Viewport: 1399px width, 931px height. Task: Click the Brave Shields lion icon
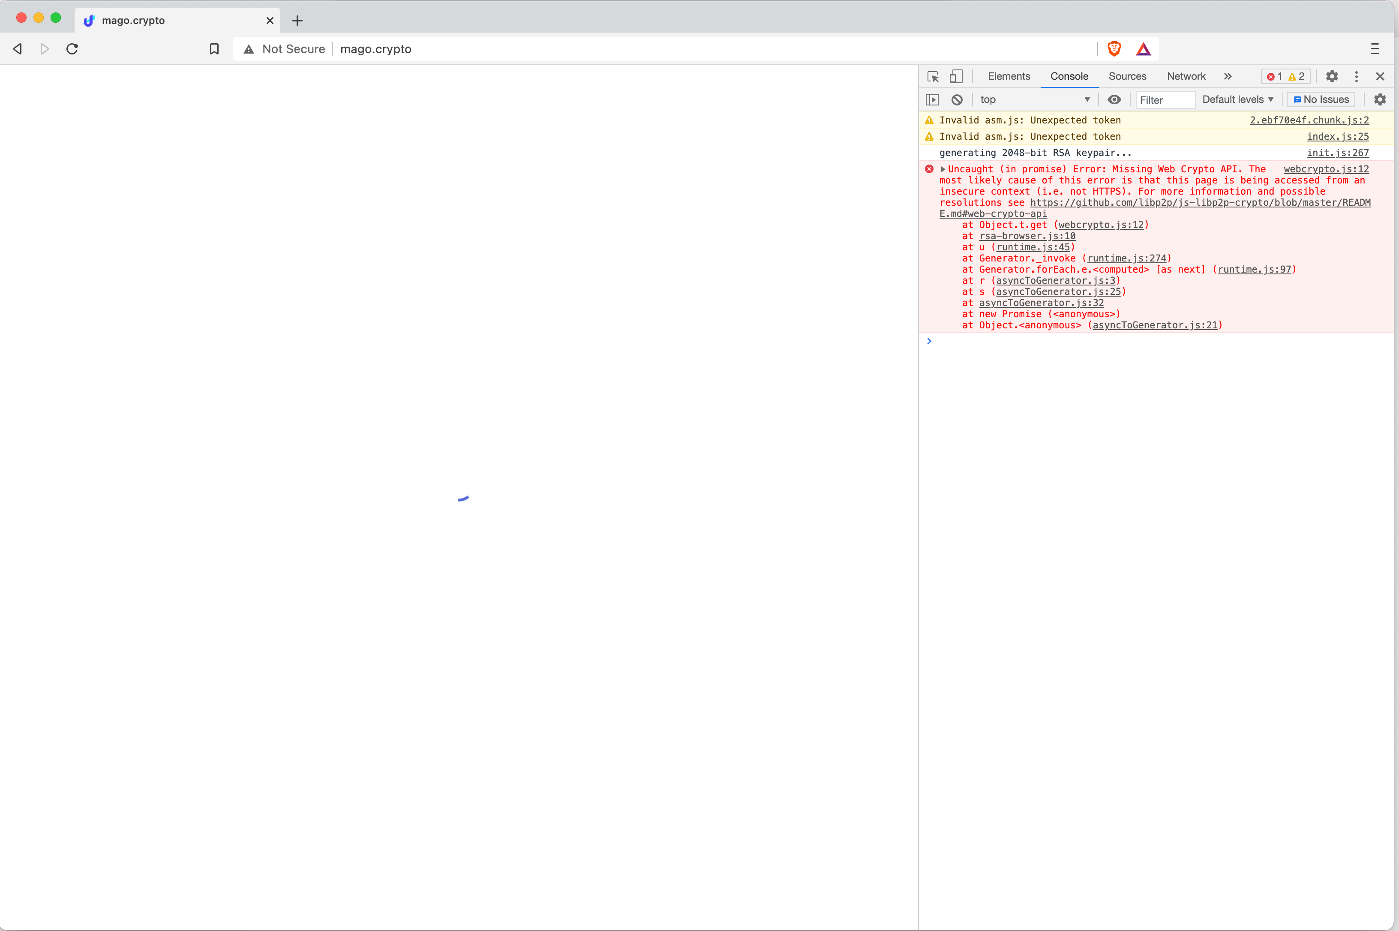coord(1114,49)
